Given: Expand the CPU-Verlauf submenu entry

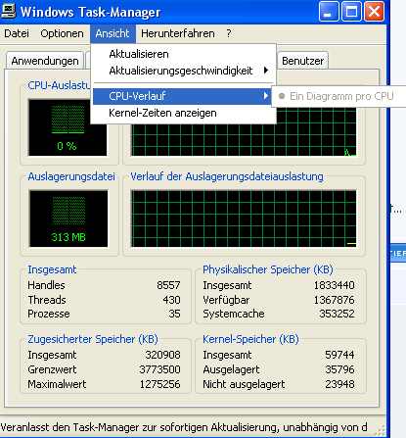Looking at the screenshot, I should point(182,96).
